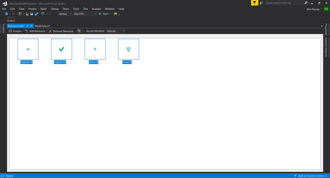Click the Remove Resource button
The width and height of the screenshot is (330, 178).
[x=61, y=31]
